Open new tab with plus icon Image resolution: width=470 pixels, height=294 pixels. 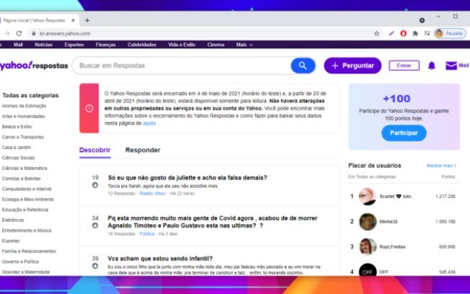tap(87, 20)
